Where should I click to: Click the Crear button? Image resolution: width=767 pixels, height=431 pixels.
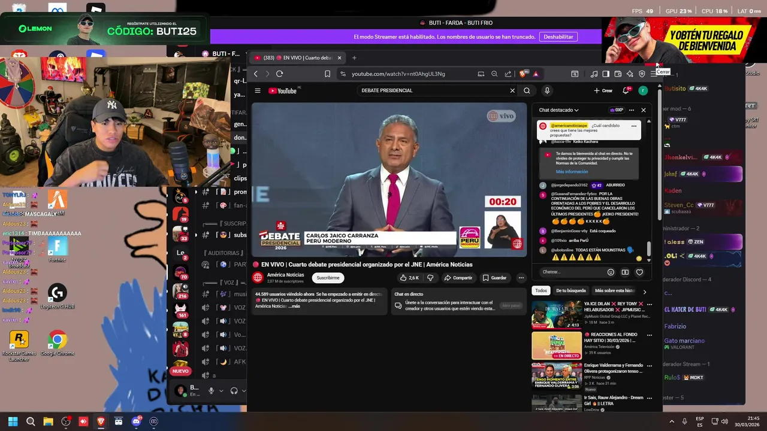603,90
